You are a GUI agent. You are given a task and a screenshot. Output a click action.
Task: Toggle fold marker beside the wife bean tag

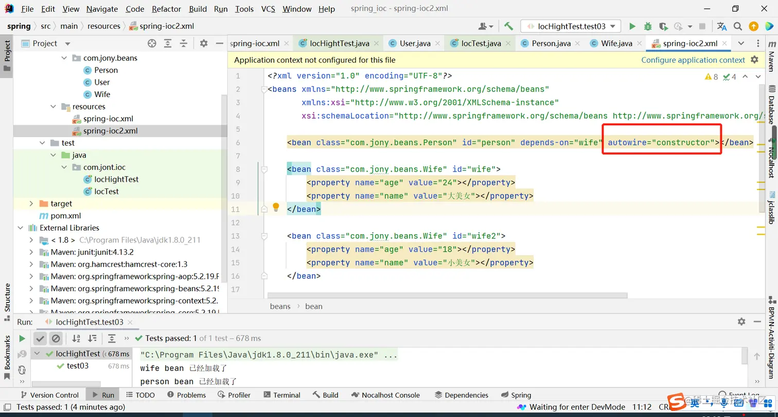click(264, 169)
